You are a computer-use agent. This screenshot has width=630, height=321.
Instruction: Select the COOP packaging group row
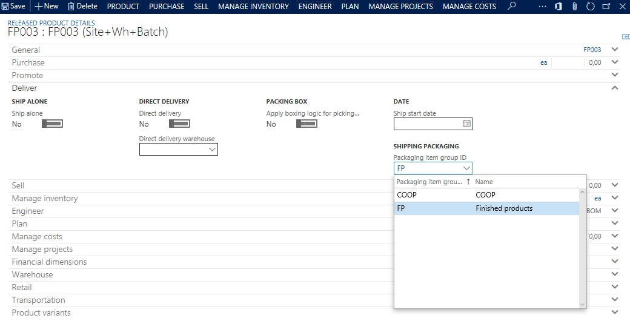pyautogui.click(x=486, y=195)
